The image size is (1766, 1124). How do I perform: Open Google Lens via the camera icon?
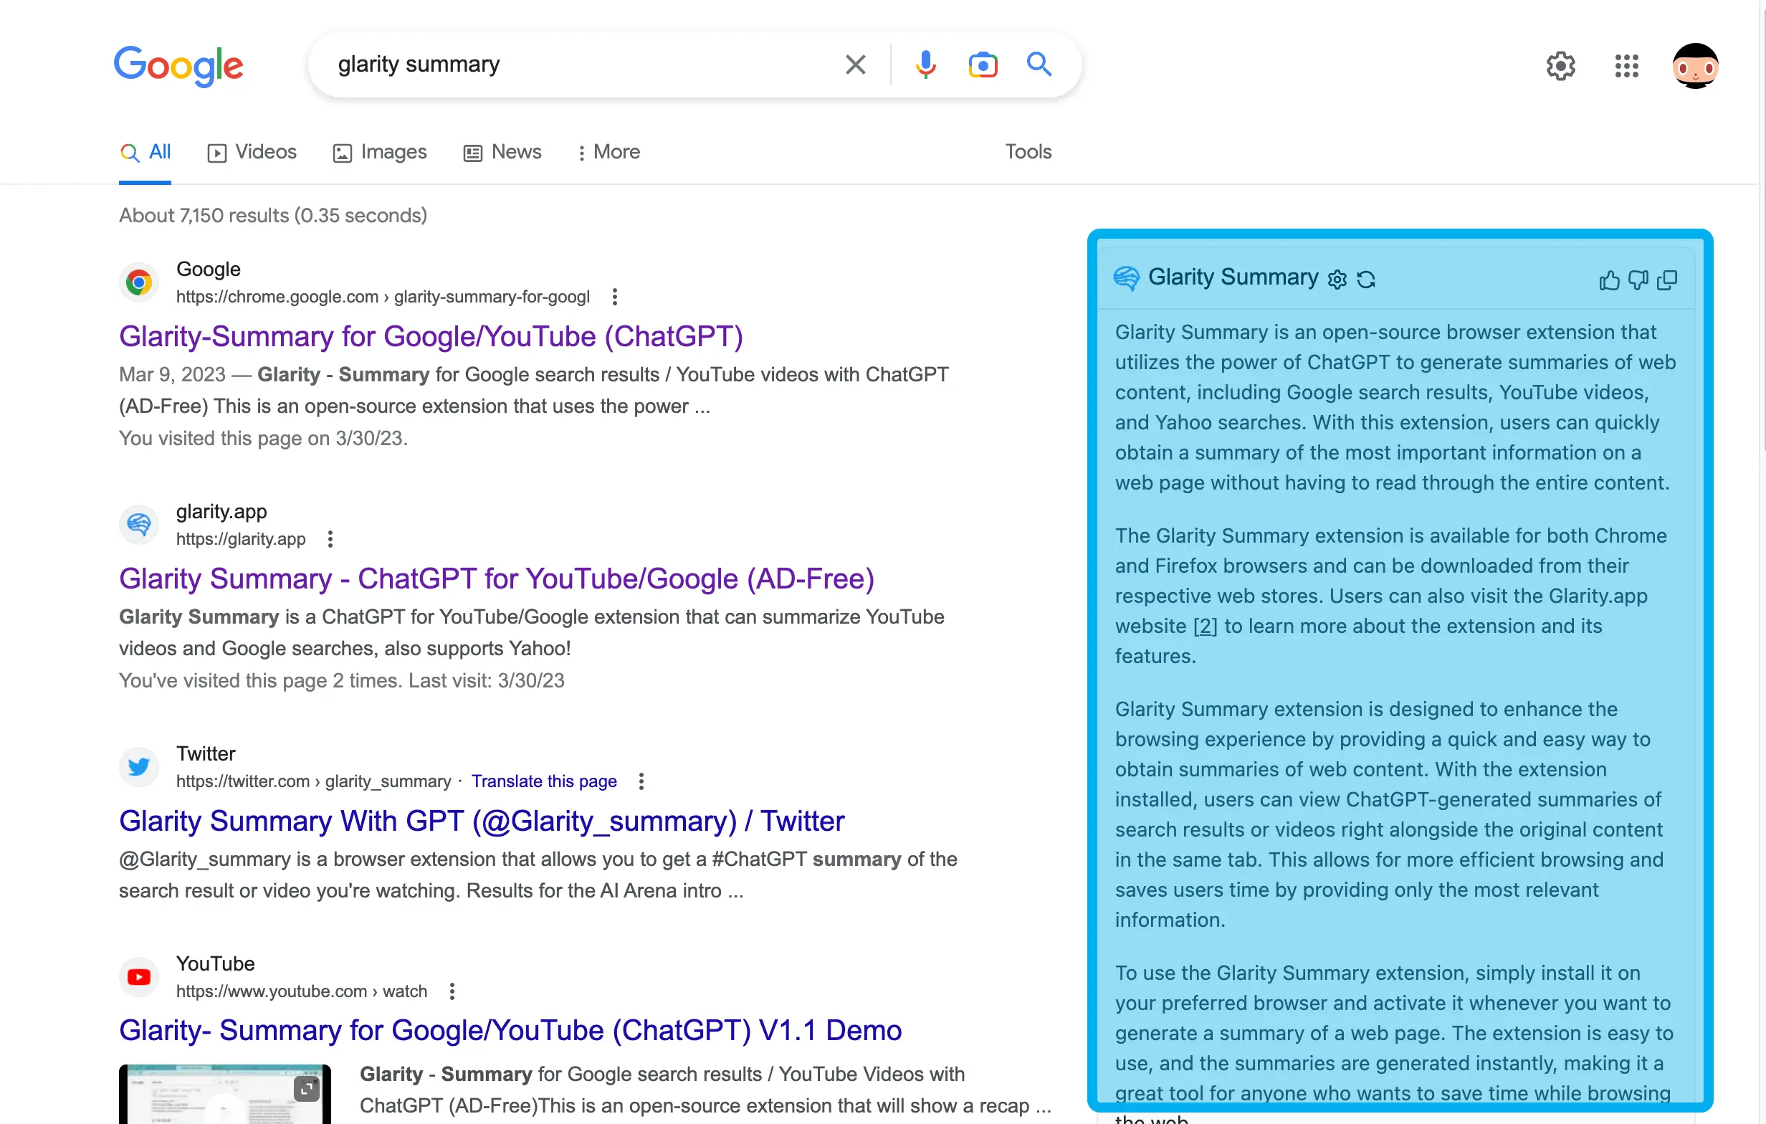983,65
